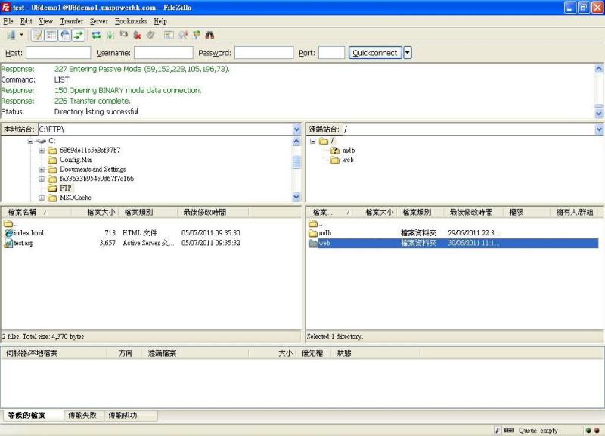The width and height of the screenshot is (605, 436).
Task: Click the process queue toolbar icon
Action: click(110, 36)
